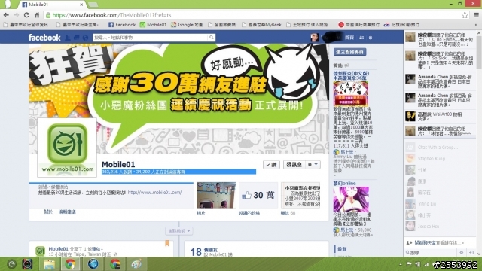Open the blue globe icon on taskbar
Image resolution: width=482 pixels, height=271 pixels.
93,264
